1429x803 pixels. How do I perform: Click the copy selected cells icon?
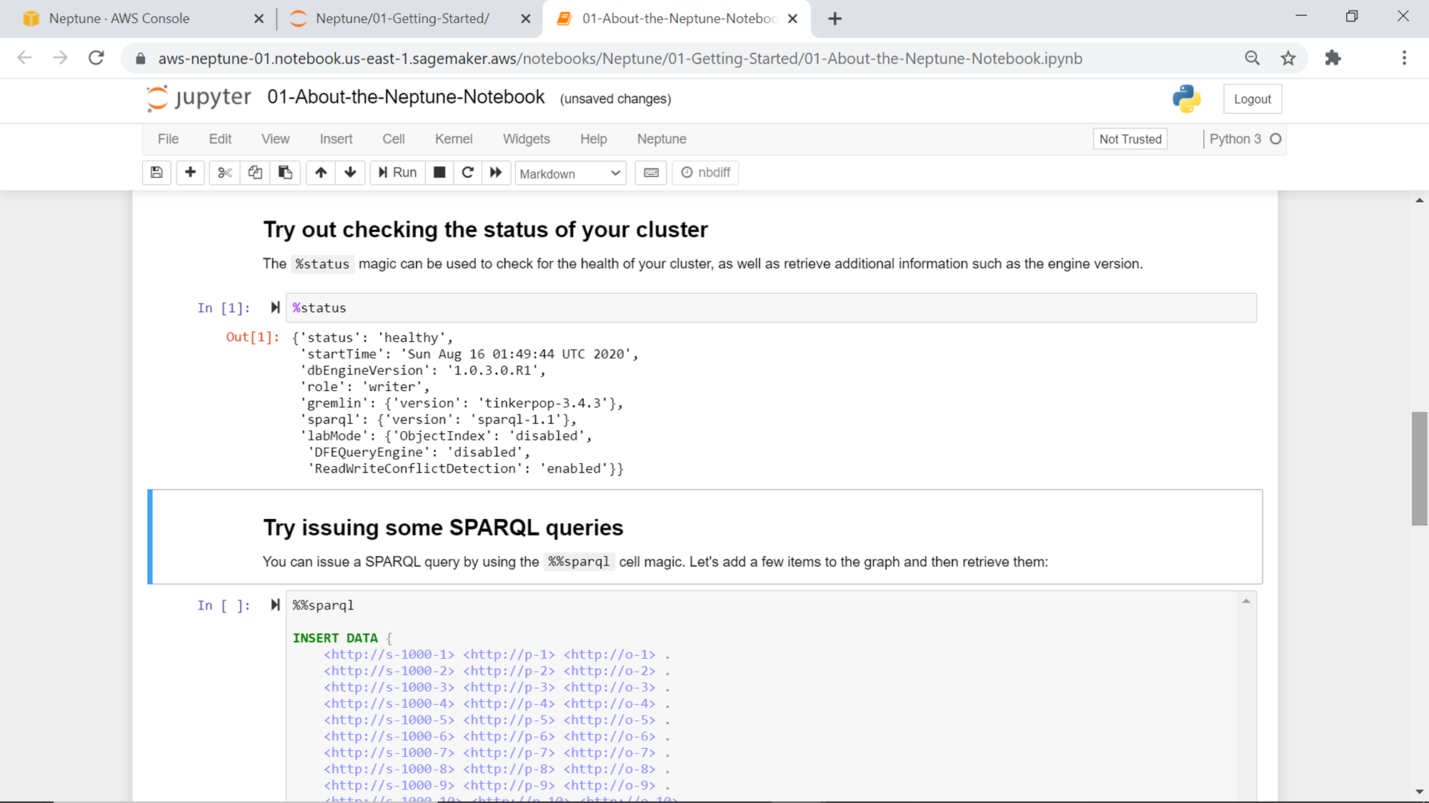pos(255,173)
